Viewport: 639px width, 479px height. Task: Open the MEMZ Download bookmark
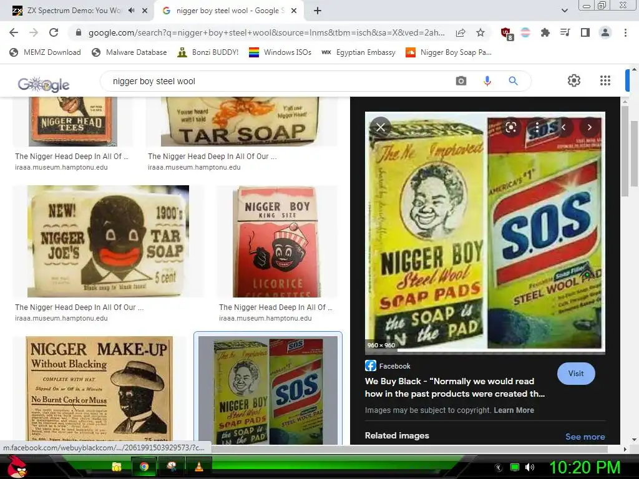[45, 52]
